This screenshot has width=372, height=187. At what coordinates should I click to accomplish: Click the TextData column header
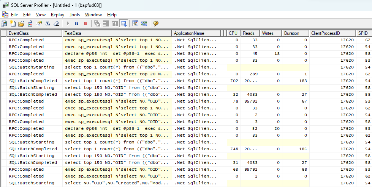pos(117,33)
